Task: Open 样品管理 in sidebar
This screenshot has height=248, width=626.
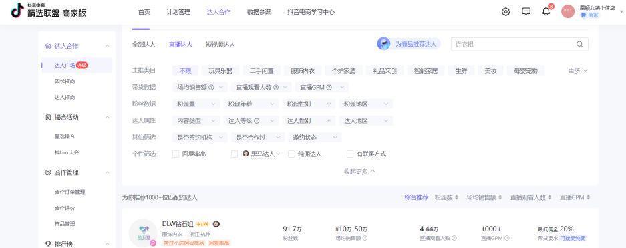Action: click(x=65, y=224)
